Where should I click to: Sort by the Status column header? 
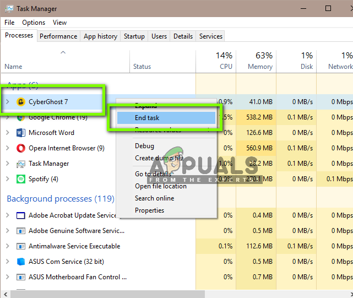click(162, 61)
